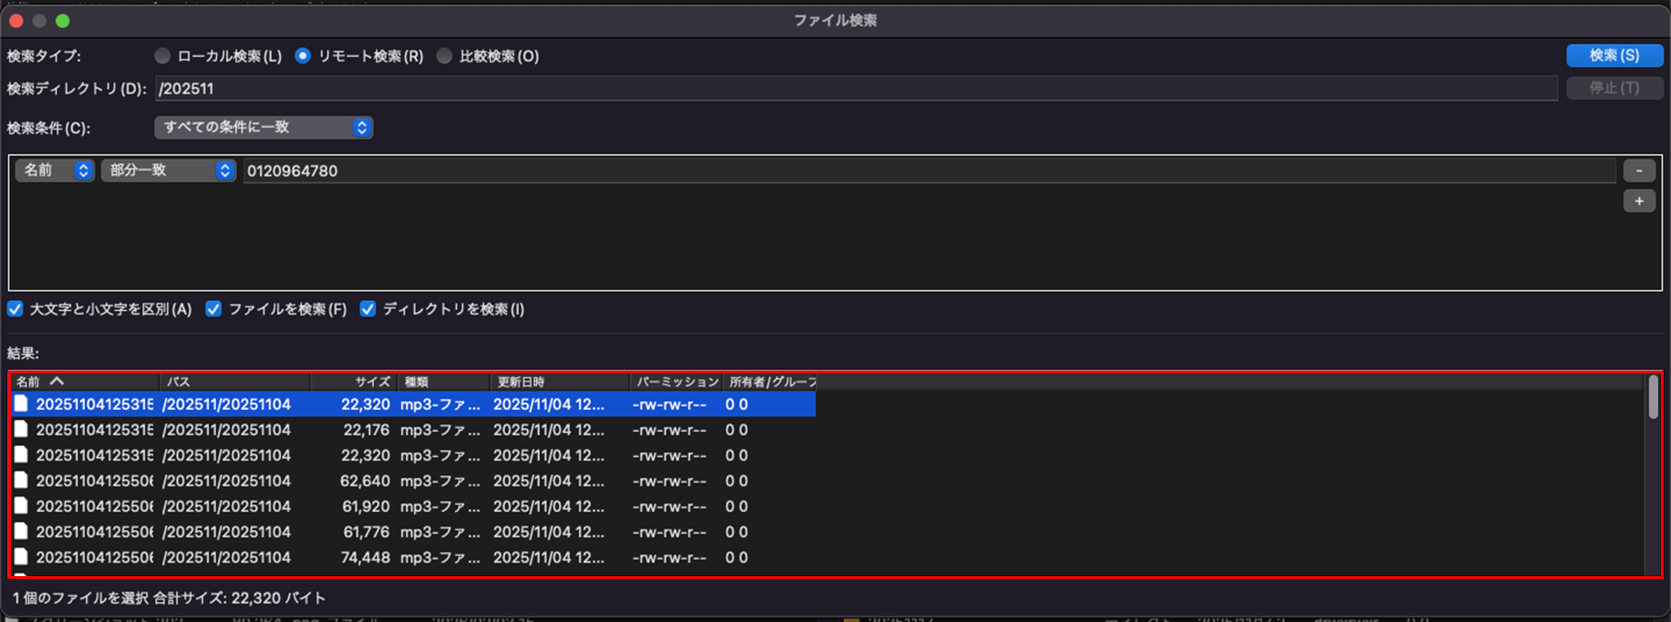The height and width of the screenshot is (622, 1671).
Task: Toggle 大文字と小文字を区別 (A) checkbox
Action: pyautogui.click(x=16, y=309)
